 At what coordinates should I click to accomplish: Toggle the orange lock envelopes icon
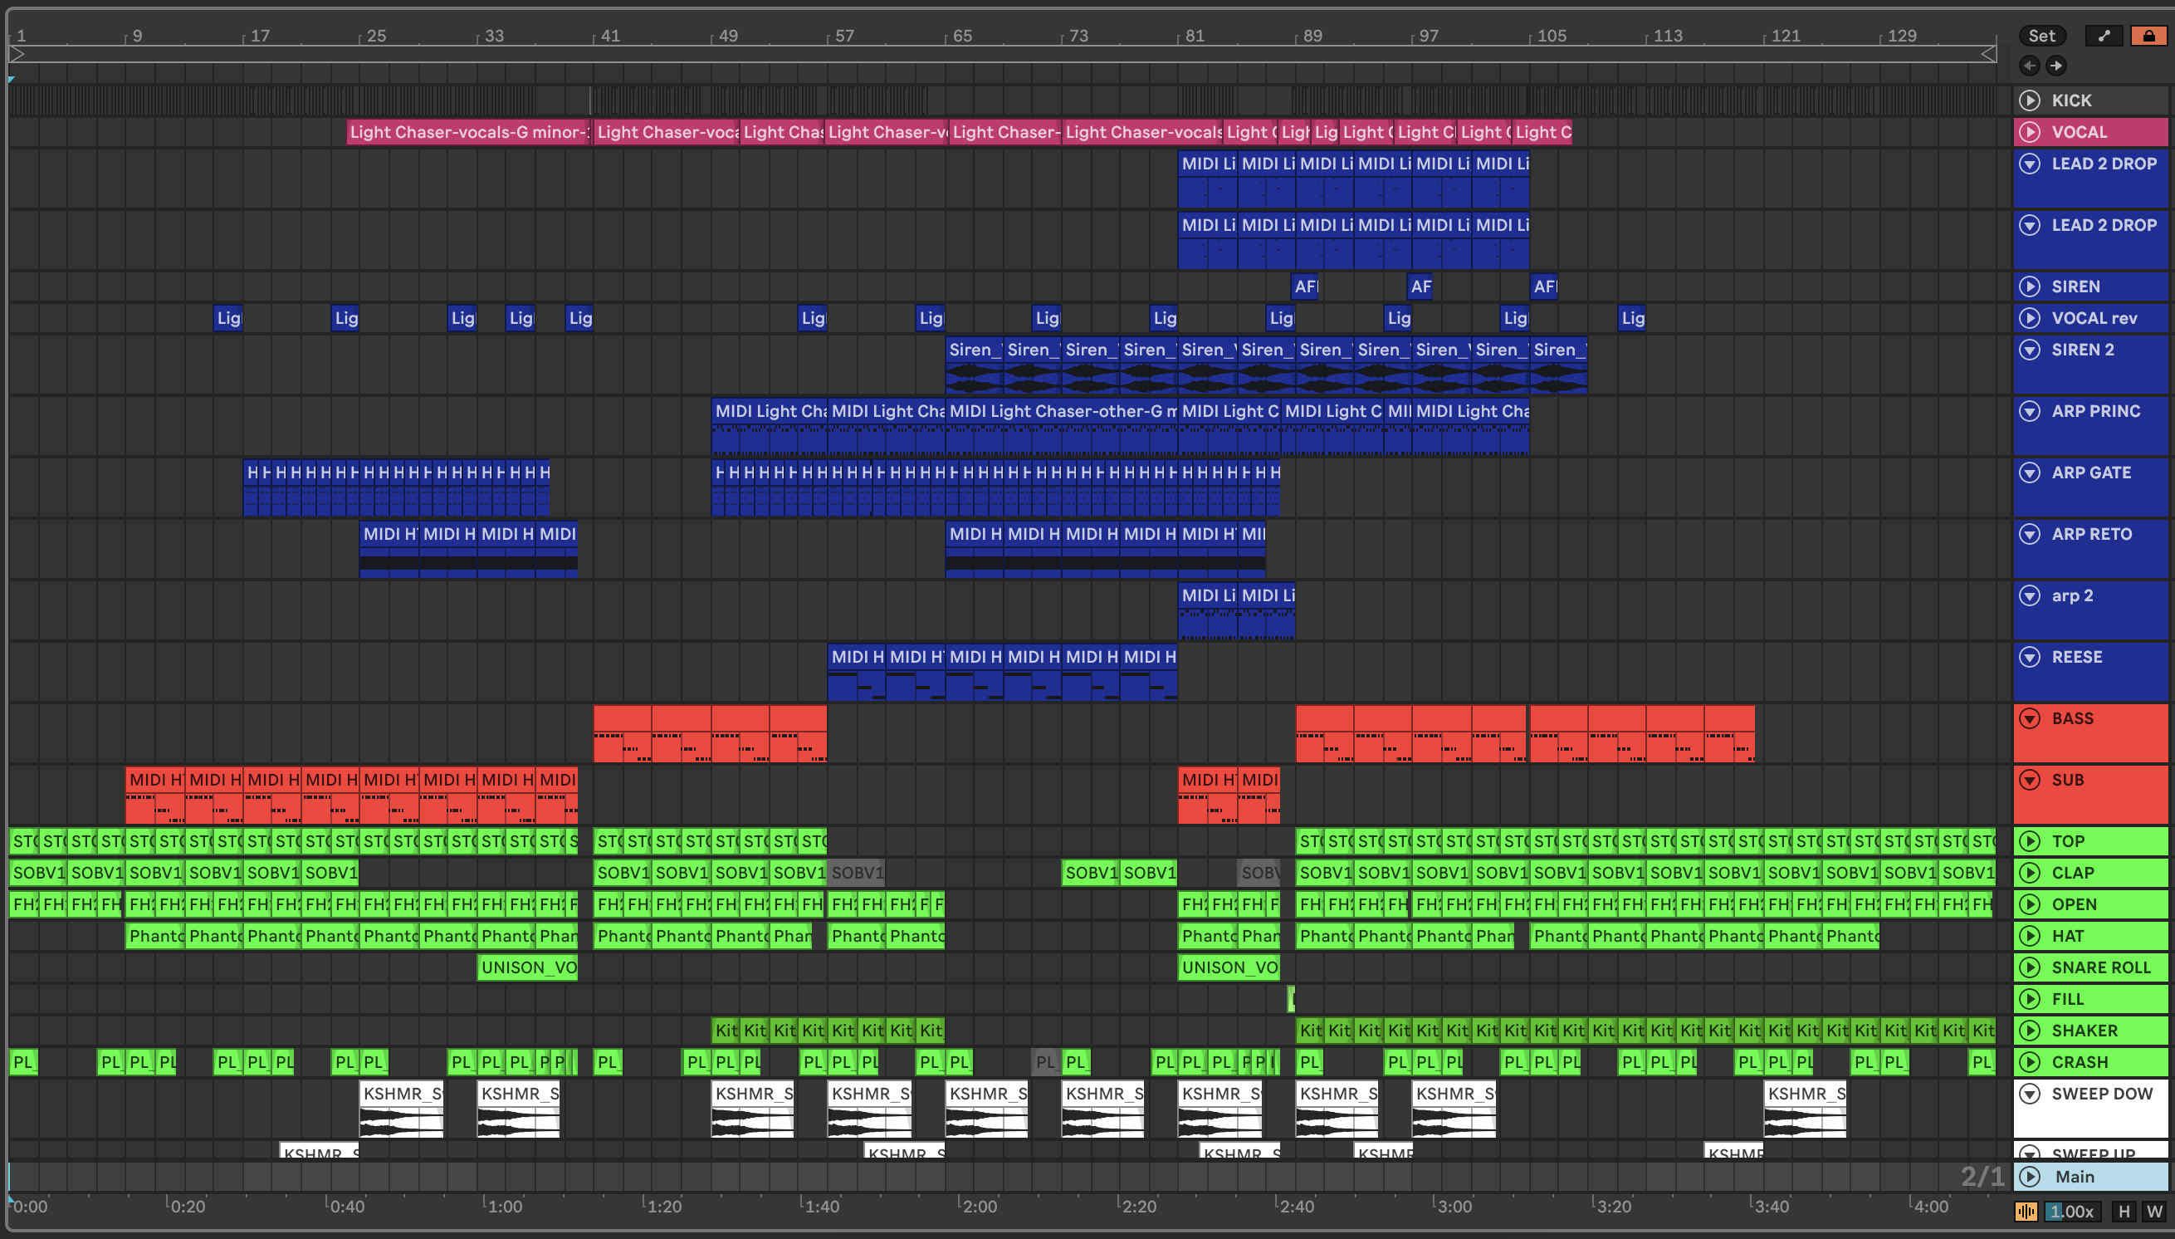2148,36
